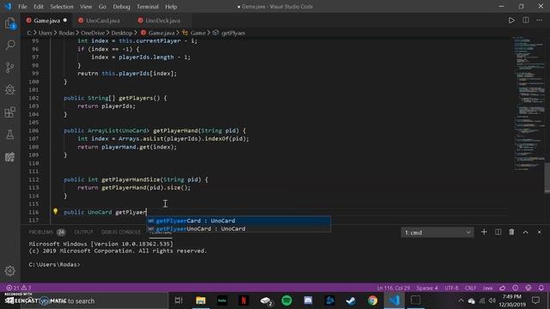Open Task View on the taskbar
Viewport: 550px width, 309px height.
[179, 300]
